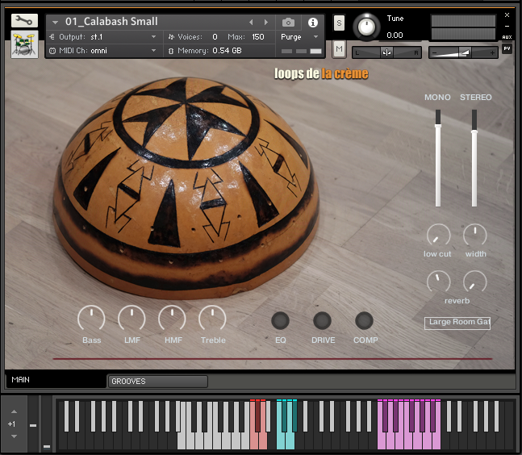Click the MONO label

click(x=437, y=98)
